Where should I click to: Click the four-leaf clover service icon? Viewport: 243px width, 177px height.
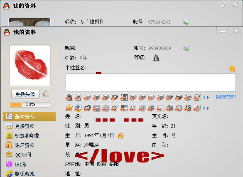coord(151,108)
